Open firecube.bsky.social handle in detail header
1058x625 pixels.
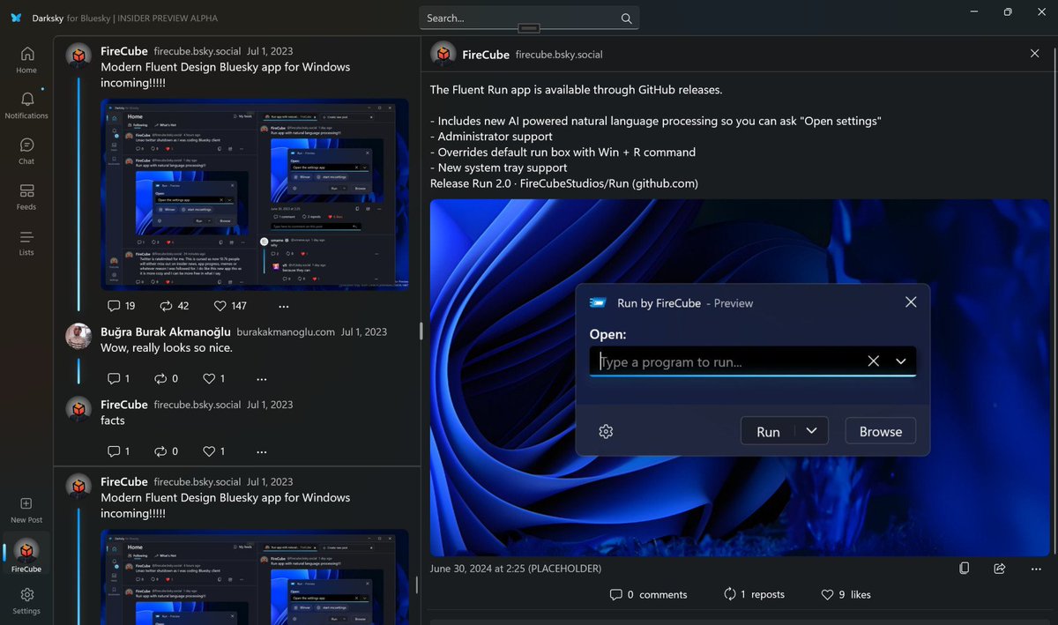(559, 55)
